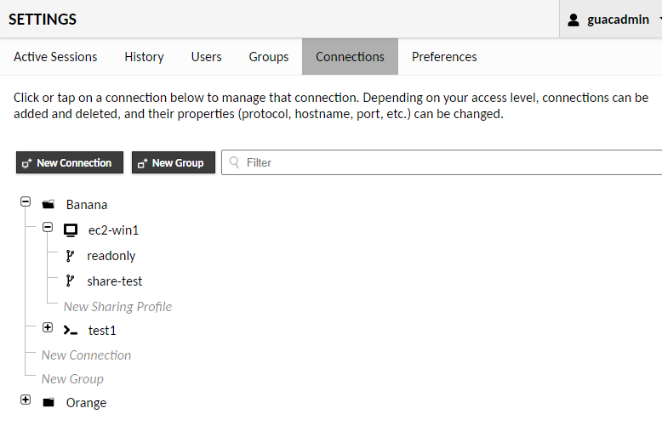The width and height of the screenshot is (662, 431).
Task: Collapse the Banana group
Action: tap(26, 202)
